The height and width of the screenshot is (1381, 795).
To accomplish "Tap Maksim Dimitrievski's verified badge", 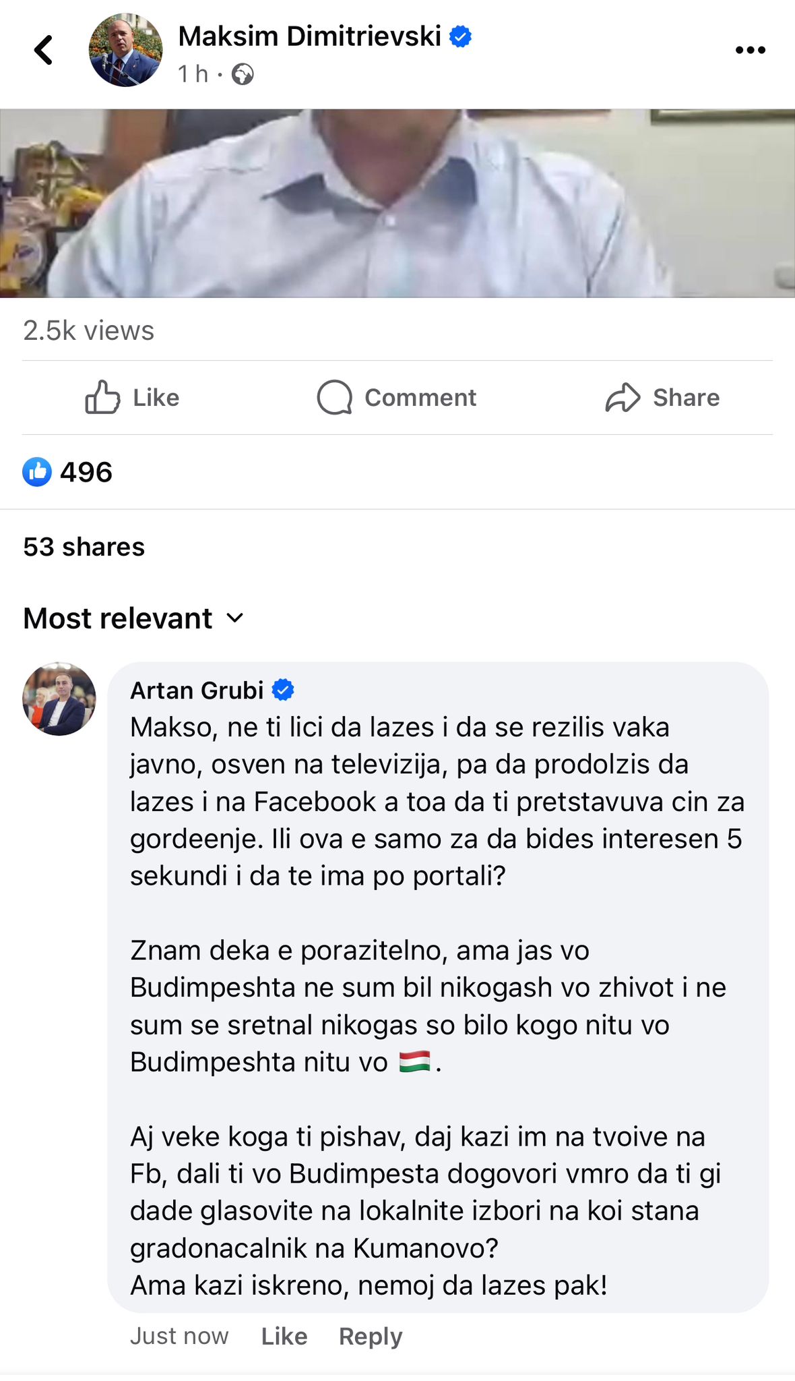I will click(x=461, y=36).
